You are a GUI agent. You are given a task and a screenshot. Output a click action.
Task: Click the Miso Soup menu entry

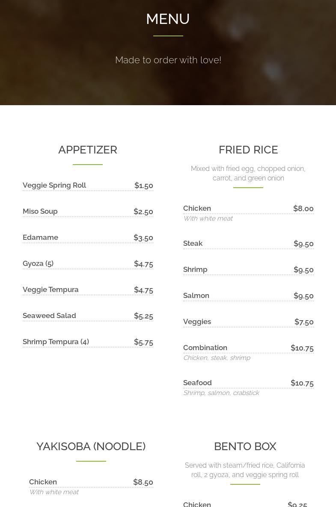(88, 212)
